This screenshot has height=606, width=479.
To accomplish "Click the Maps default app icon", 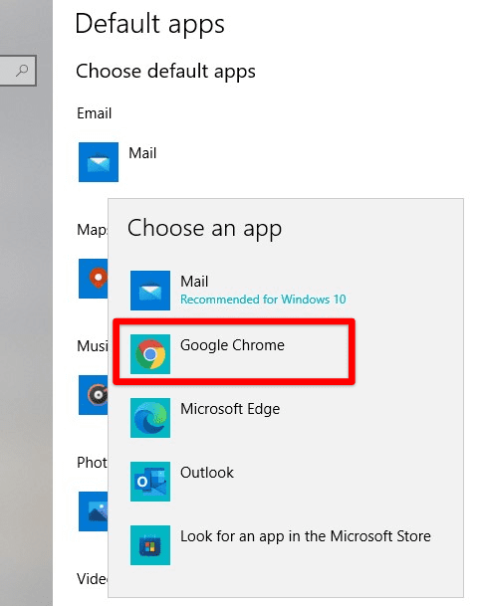I will point(94,279).
